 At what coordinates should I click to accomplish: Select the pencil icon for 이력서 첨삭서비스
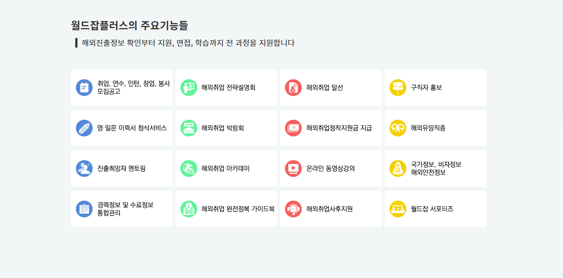click(x=84, y=128)
